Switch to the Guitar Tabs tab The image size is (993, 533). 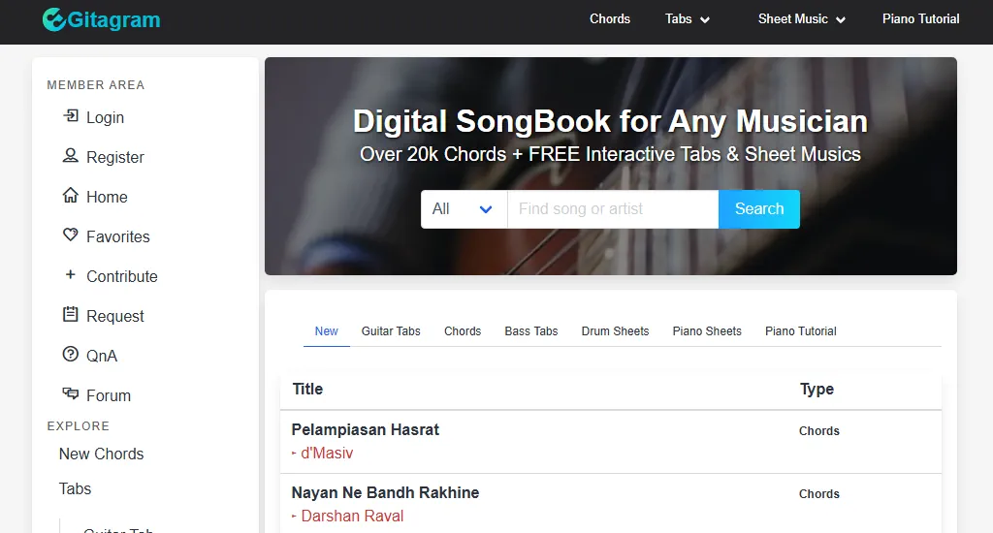click(x=391, y=331)
